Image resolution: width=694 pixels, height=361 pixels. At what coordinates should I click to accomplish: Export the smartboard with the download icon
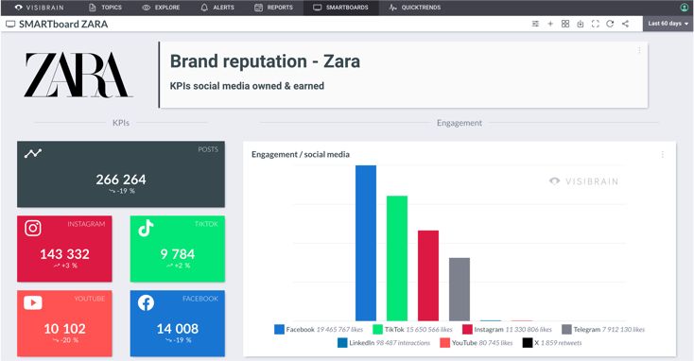[581, 24]
